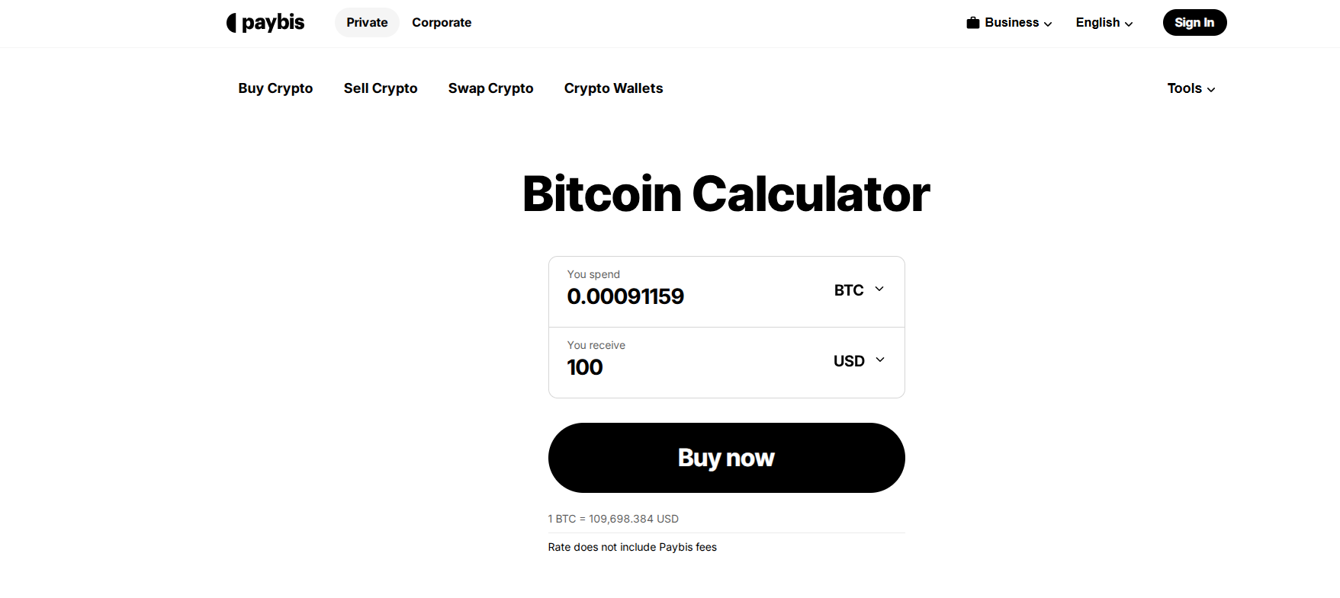Open the USD currency dropdown chevron
This screenshot has width=1340, height=598.
pos(879,360)
